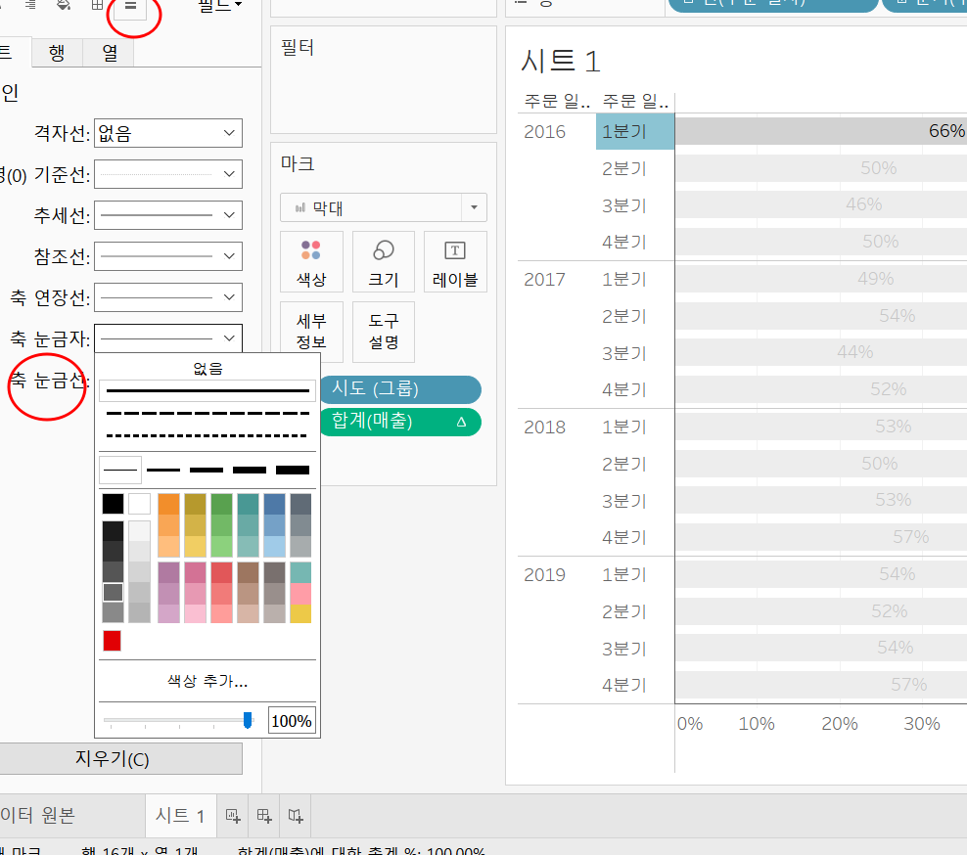Image resolution: width=967 pixels, height=855 pixels.
Task: Choose the fourth line thickness
Action: (x=250, y=471)
